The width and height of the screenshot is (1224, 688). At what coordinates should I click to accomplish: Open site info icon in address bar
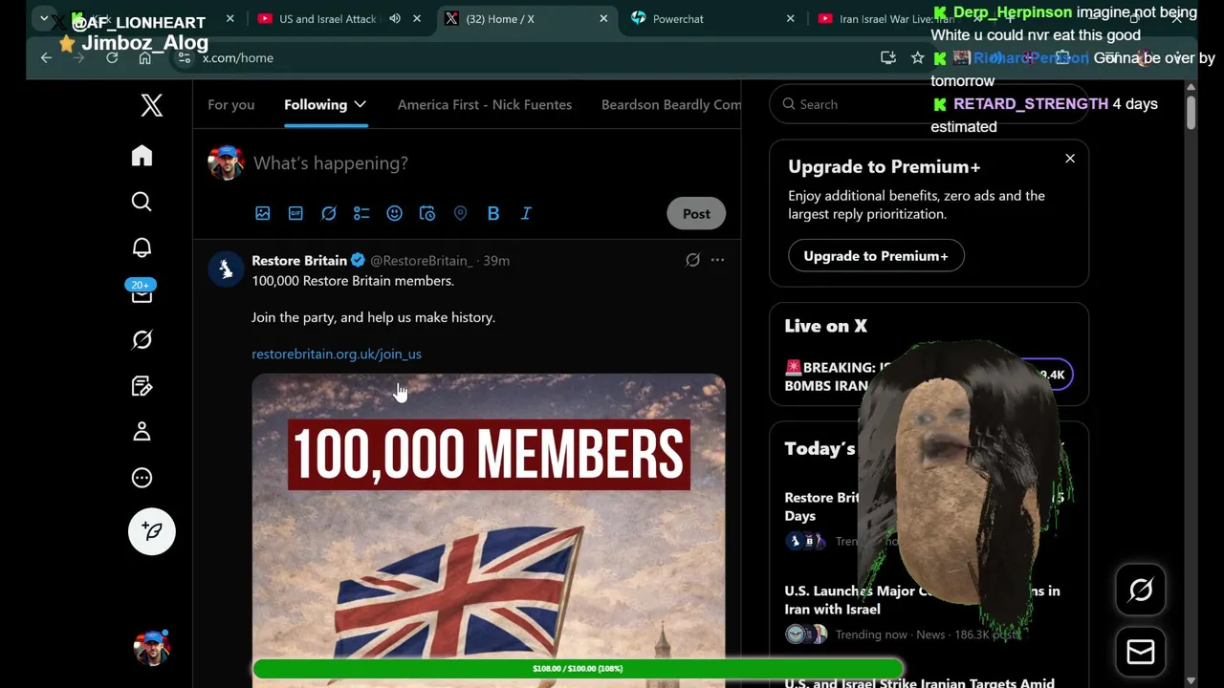(x=185, y=57)
